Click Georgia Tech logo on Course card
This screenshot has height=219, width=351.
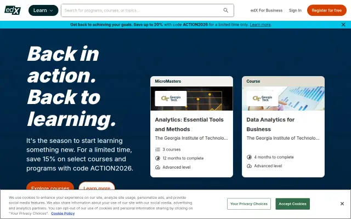click(x=262, y=99)
